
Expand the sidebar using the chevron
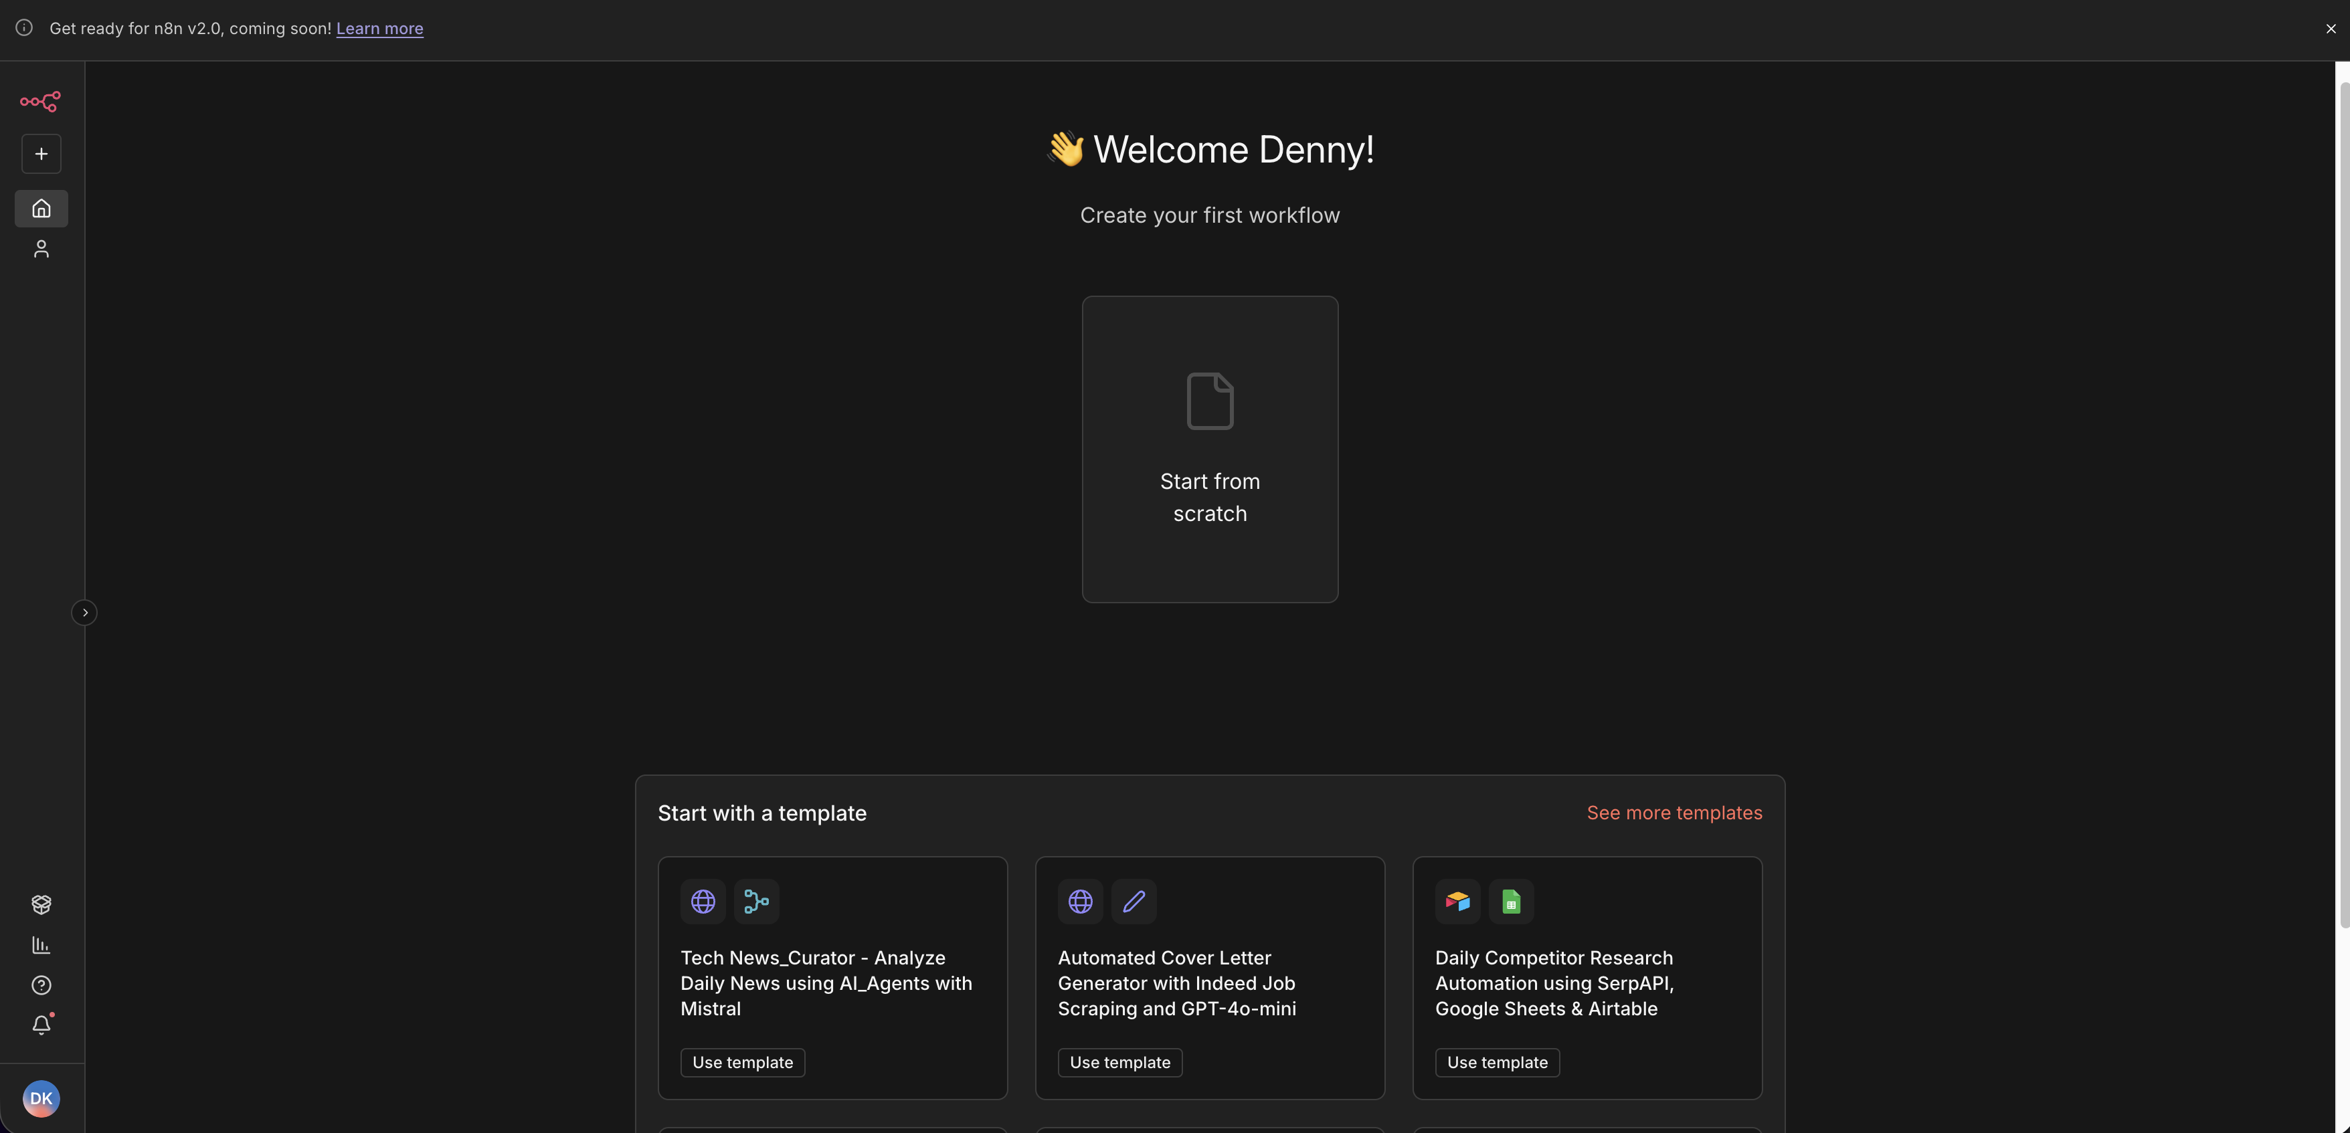click(x=85, y=611)
